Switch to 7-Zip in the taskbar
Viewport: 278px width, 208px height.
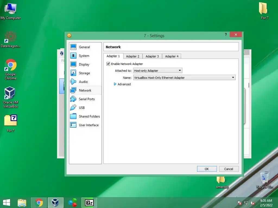coord(89,203)
